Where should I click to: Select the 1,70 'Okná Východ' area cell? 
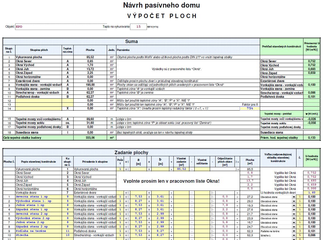point(90,65)
